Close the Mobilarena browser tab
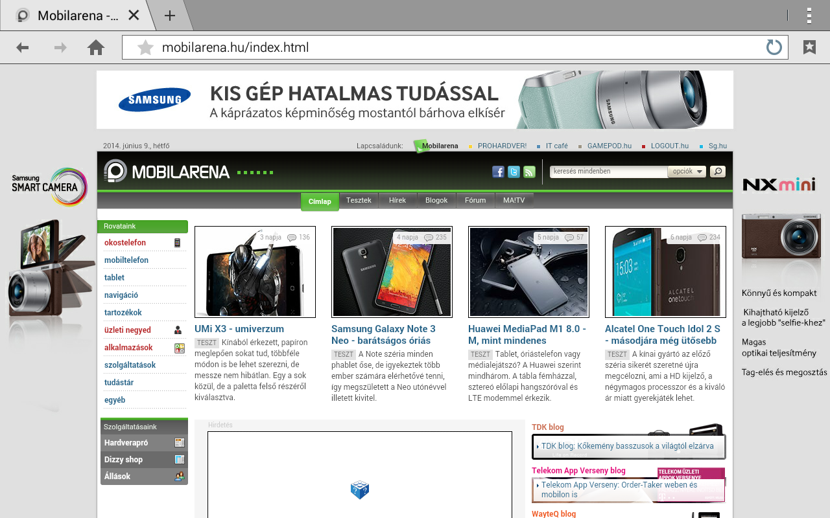Image resolution: width=830 pixels, height=518 pixels. (134, 15)
